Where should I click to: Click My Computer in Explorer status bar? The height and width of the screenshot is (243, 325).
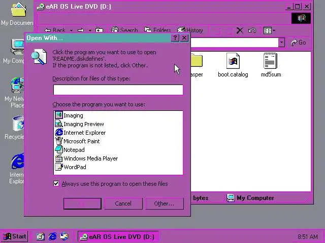pyautogui.click(x=250, y=198)
